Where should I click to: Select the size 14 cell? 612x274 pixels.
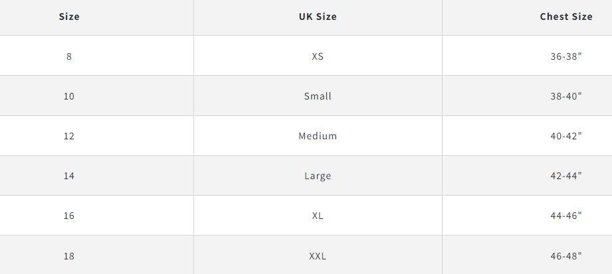click(x=69, y=176)
